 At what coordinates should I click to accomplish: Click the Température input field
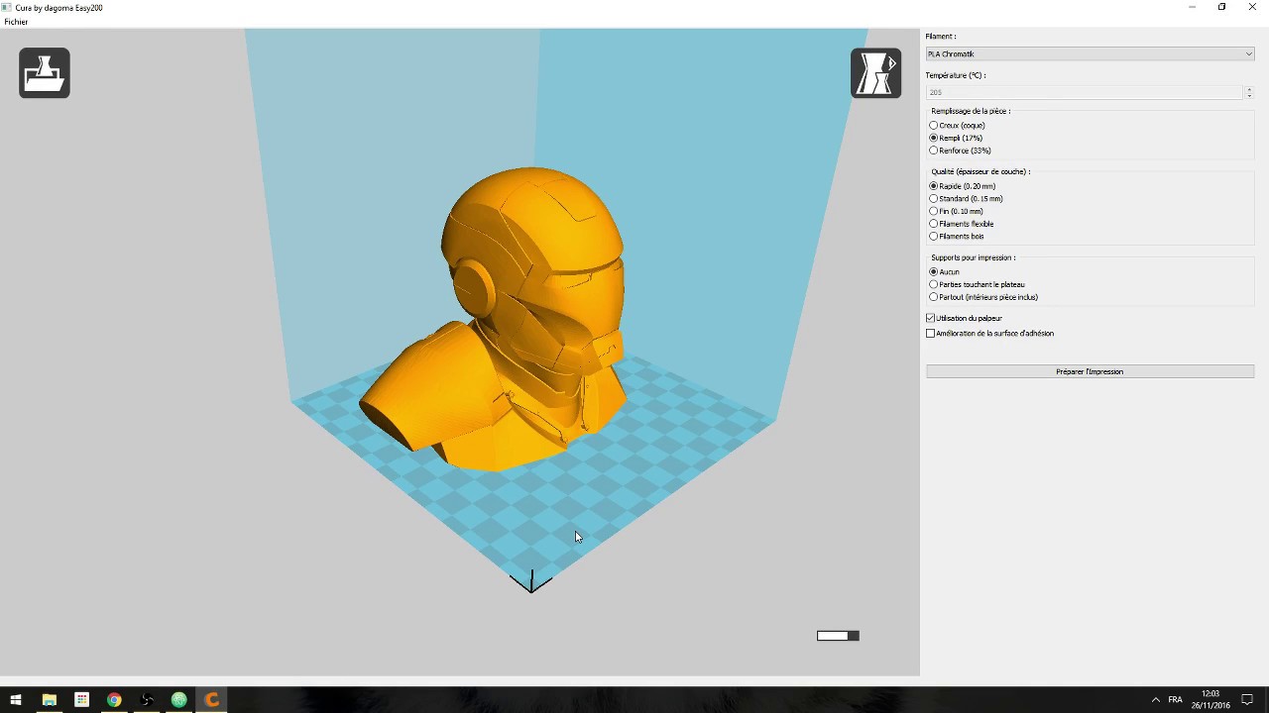click(1085, 92)
